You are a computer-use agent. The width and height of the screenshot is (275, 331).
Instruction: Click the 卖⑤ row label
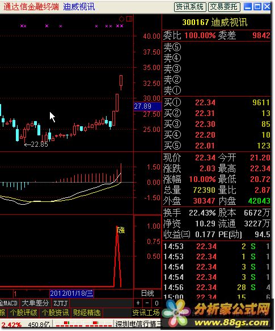[x=172, y=47]
